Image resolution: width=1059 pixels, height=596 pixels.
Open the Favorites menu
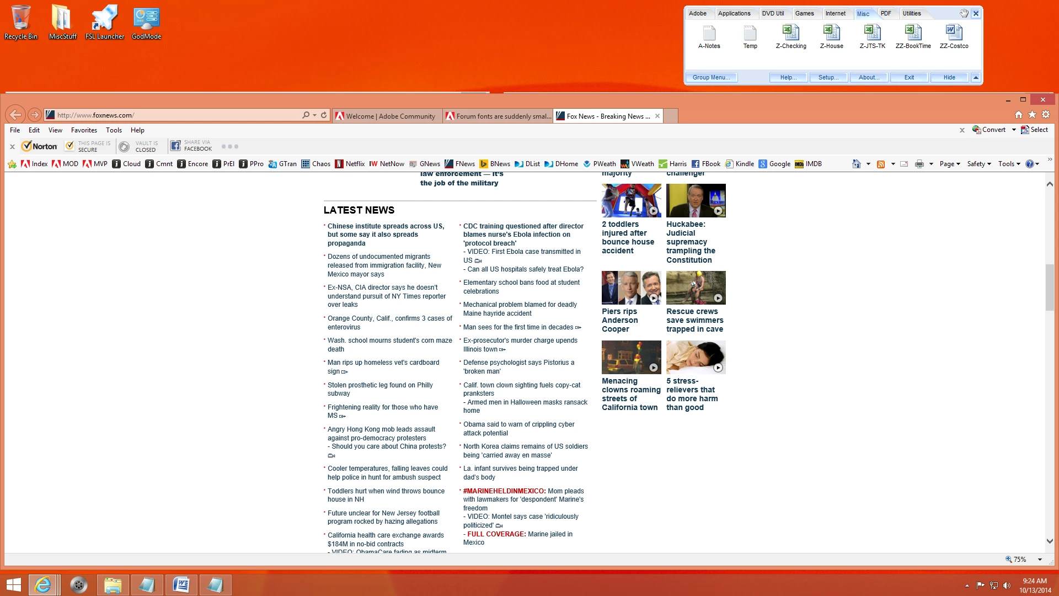point(84,130)
